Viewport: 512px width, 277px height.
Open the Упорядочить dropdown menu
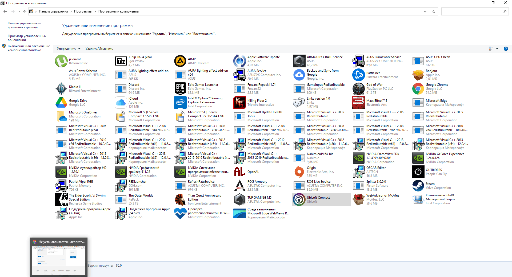tap(69, 49)
